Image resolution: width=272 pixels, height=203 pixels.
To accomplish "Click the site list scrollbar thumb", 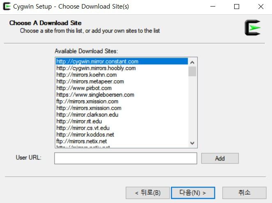I will [x=192, y=71].
